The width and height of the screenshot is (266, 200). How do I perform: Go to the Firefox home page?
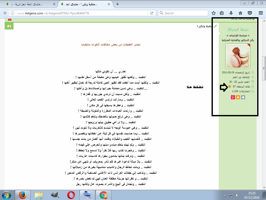(x=240, y=13)
